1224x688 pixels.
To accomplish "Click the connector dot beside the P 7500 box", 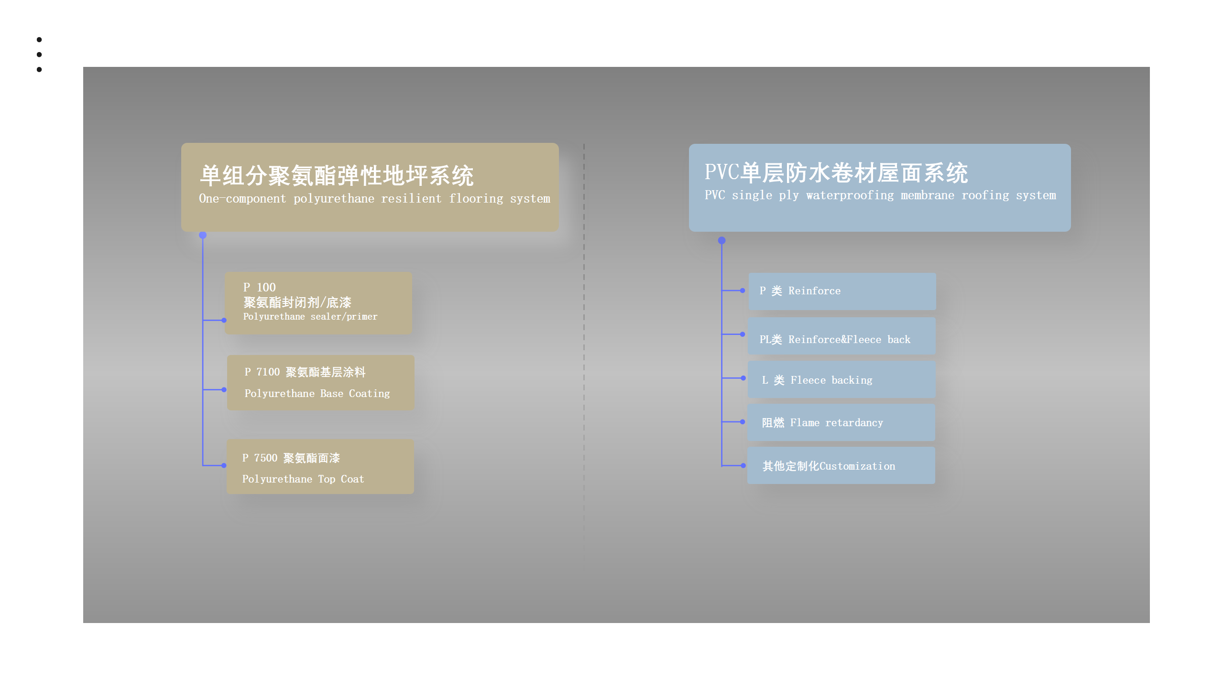I will tap(224, 465).
